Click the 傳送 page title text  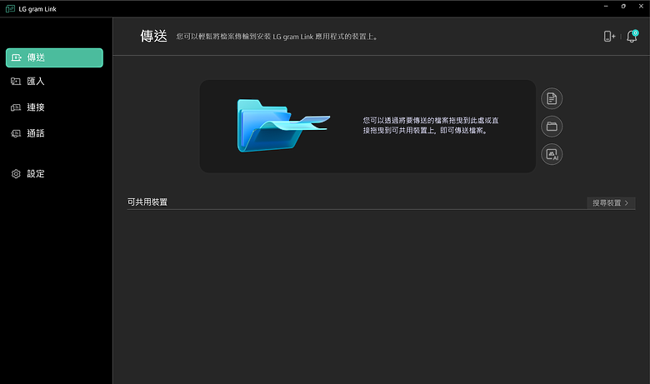click(x=153, y=36)
